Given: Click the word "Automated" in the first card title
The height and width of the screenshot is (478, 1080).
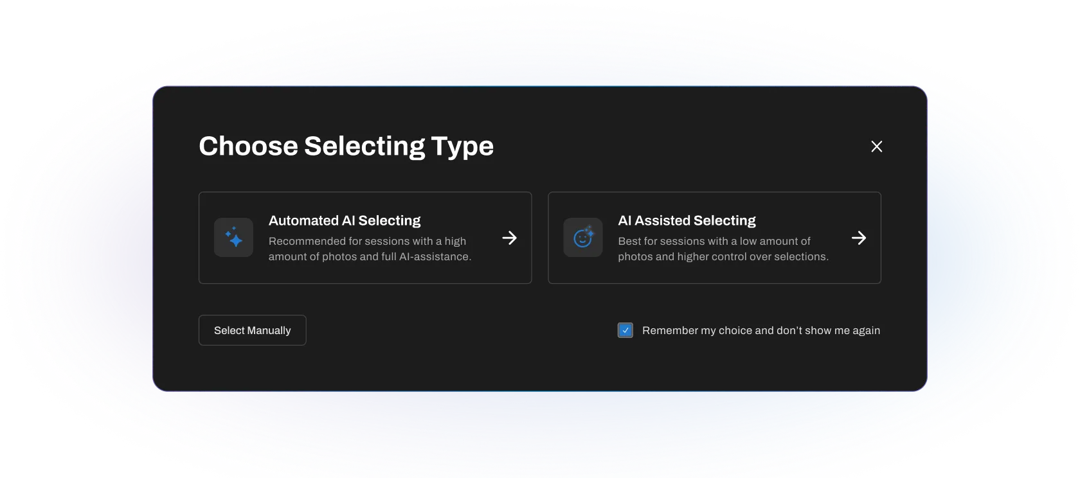Looking at the screenshot, I should (303, 220).
